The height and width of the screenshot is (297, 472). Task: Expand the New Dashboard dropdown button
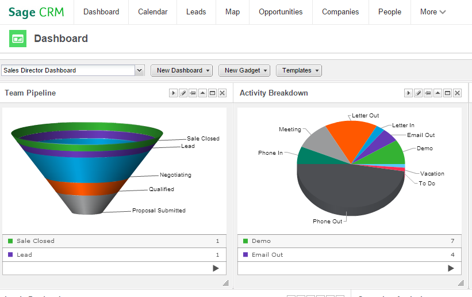tap(182, 71)
